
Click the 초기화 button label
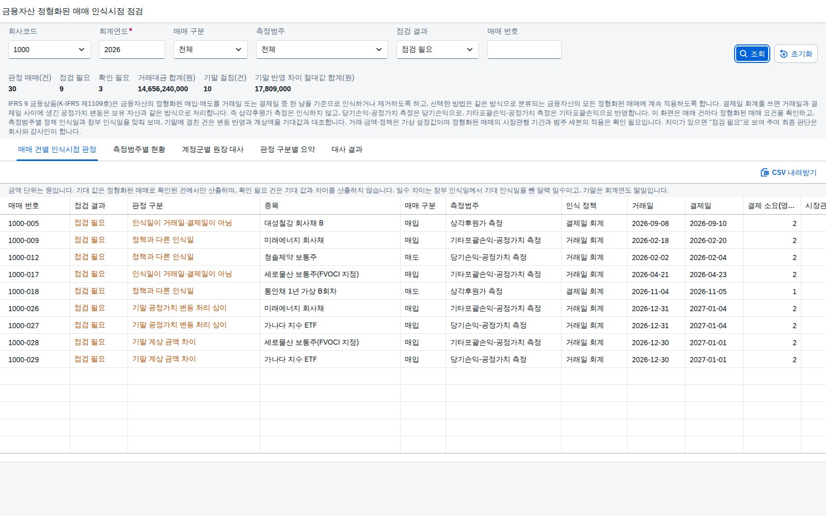click(801, 54)
